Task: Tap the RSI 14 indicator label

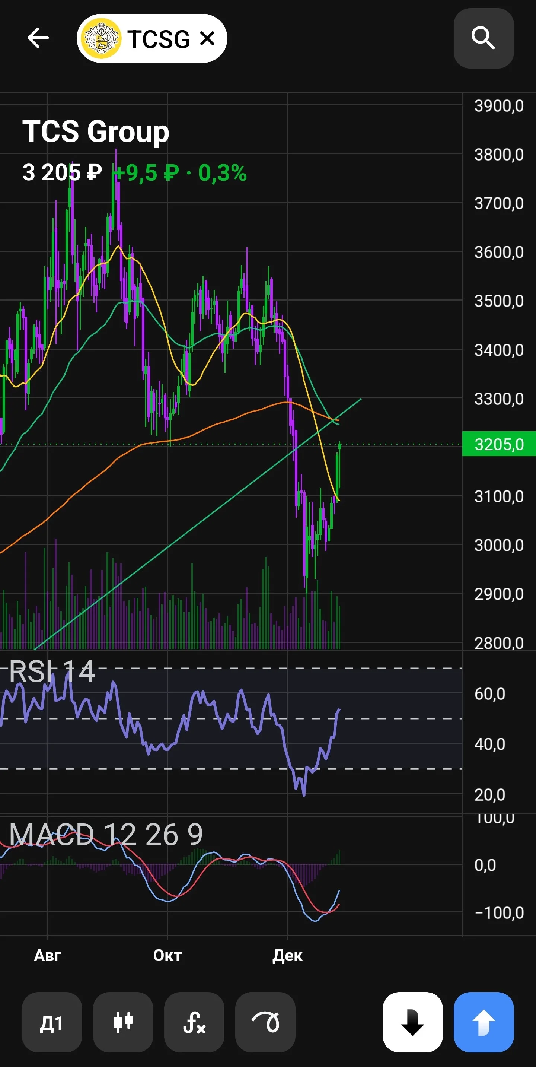Action: click(x=52, y=671)
